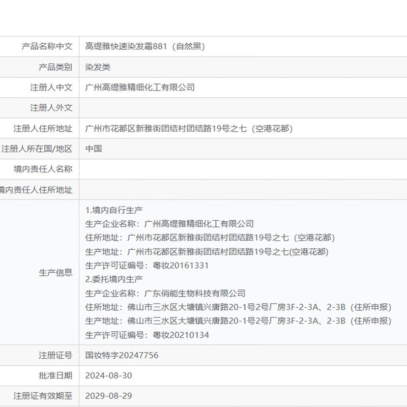Click the registration number 国妆特字20247756
This screenshot has height=407, width=407.
pyautogui.click(x=122, y=356)
